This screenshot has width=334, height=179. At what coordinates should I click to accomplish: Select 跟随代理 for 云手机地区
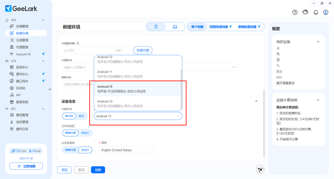click(70, 133)
